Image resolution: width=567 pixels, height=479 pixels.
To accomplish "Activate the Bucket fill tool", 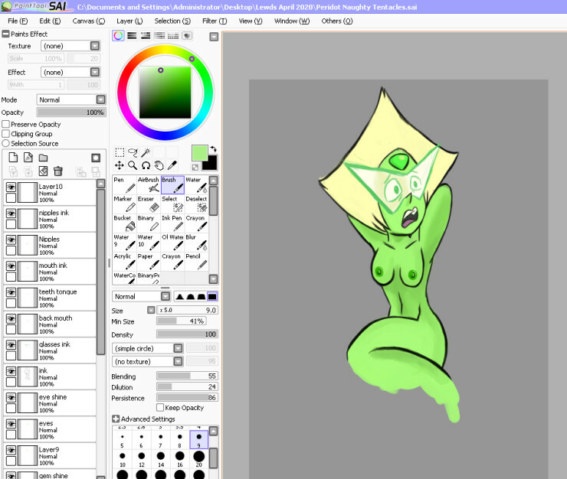I will (124, 223).
